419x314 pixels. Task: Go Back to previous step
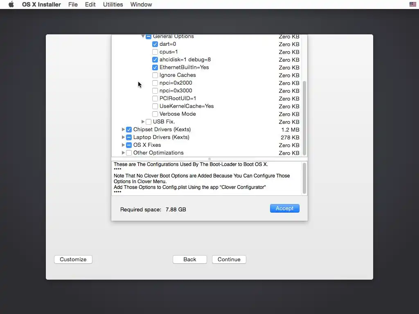190,259
